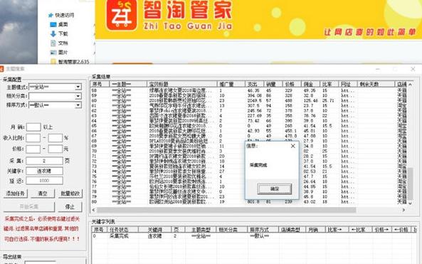Click the 清空 button
Image resolution: width=422 pixels, height=264 pixels.
tap(43, 194)
